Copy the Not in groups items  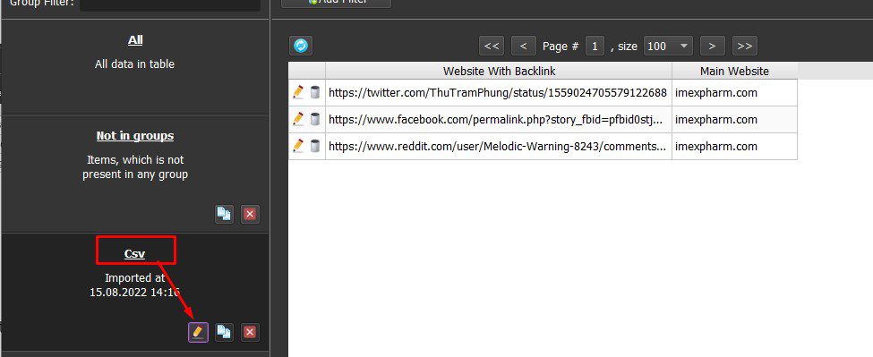click(224, 214)
